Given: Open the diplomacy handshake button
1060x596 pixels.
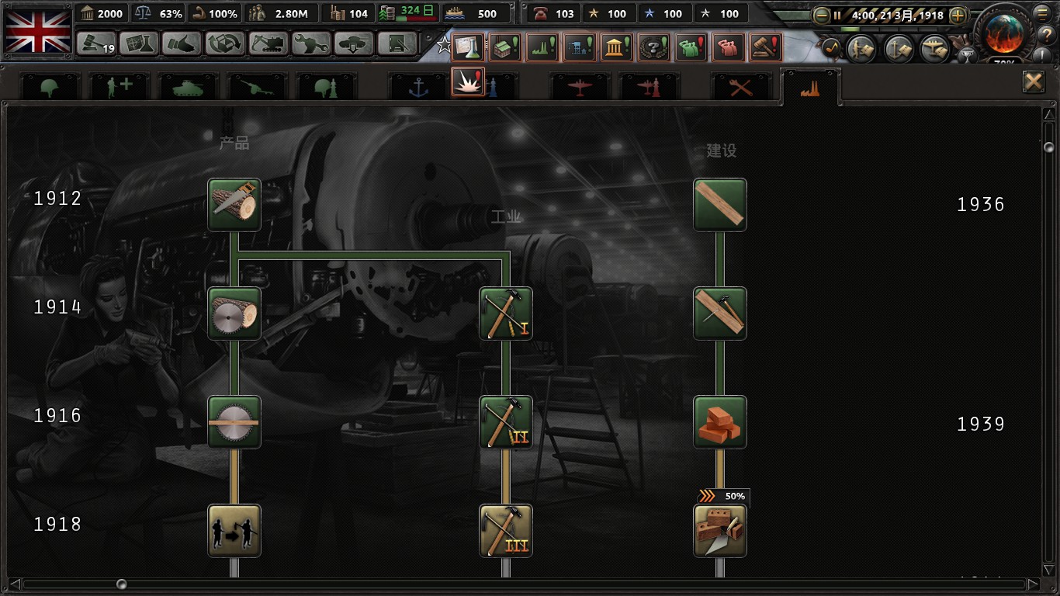Looking at the screenshot, I should (x=182, y=43).
